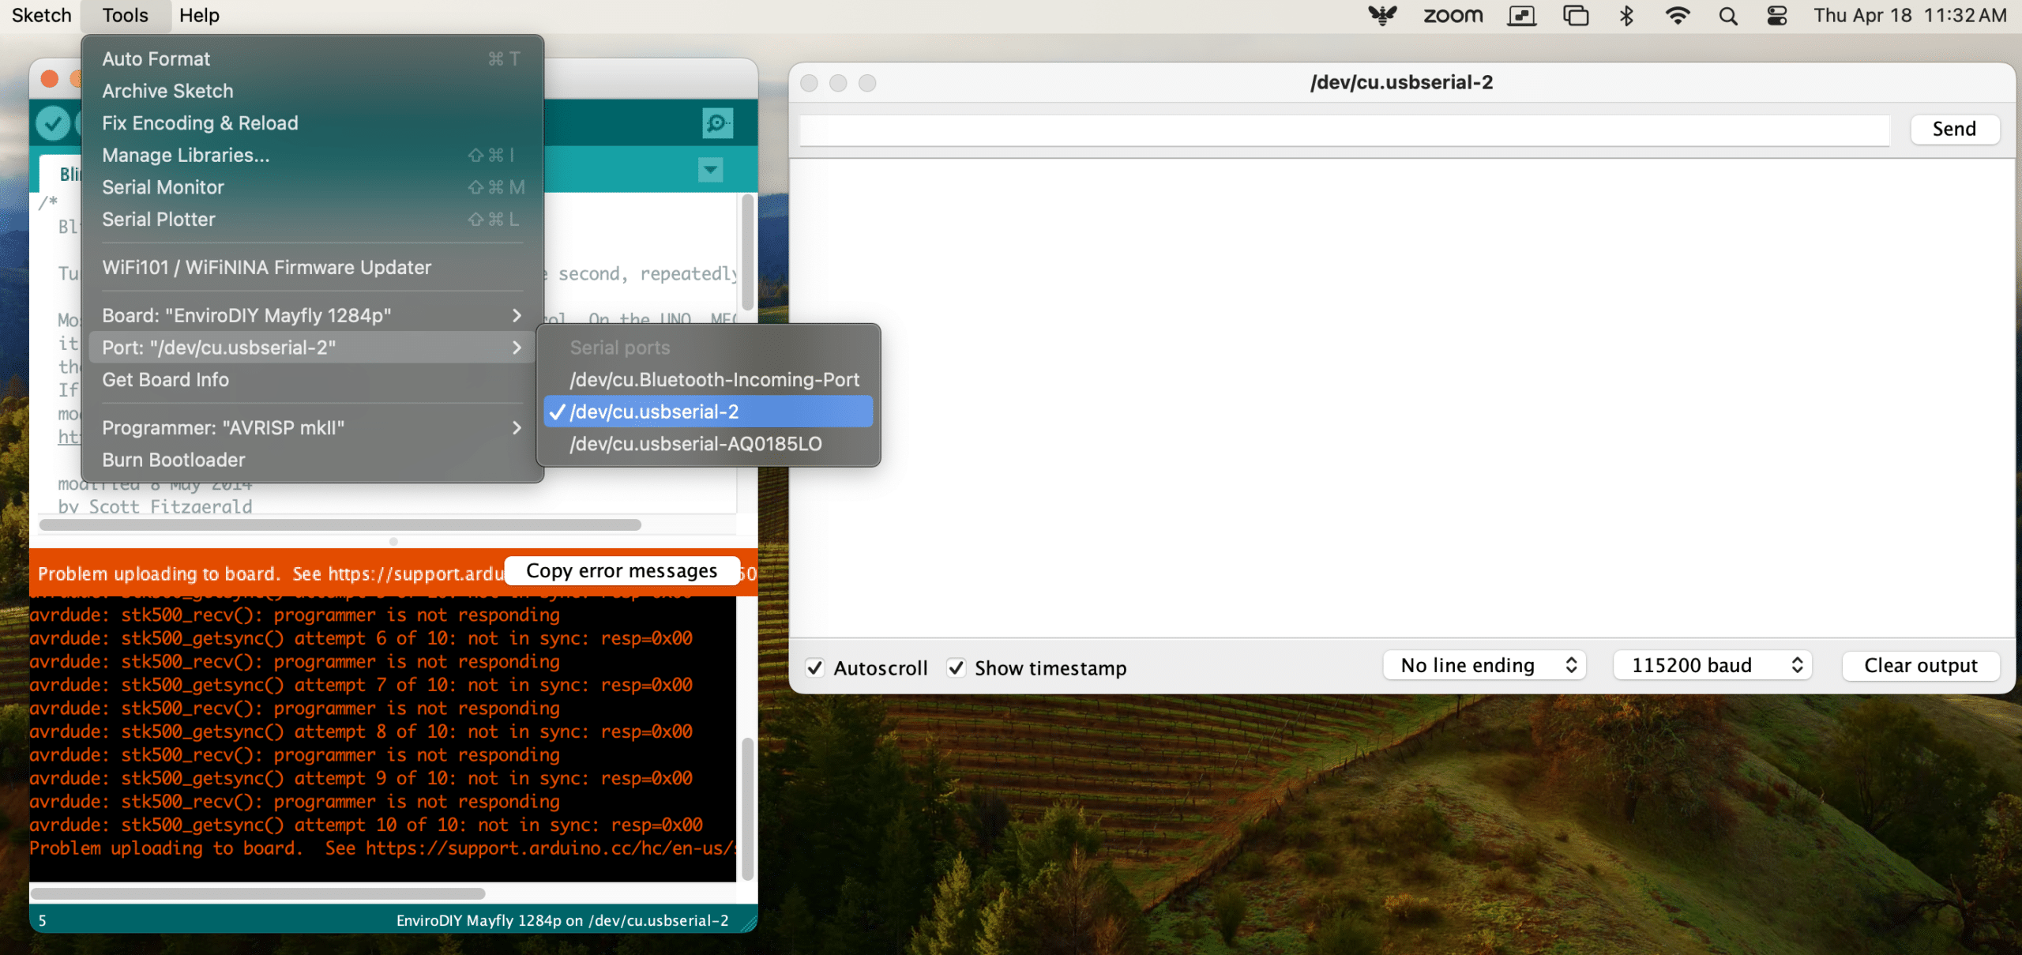The height and width of the screenshot is (955, 2022).
Task: Open Control Center icon
Action: (1777, 16)
